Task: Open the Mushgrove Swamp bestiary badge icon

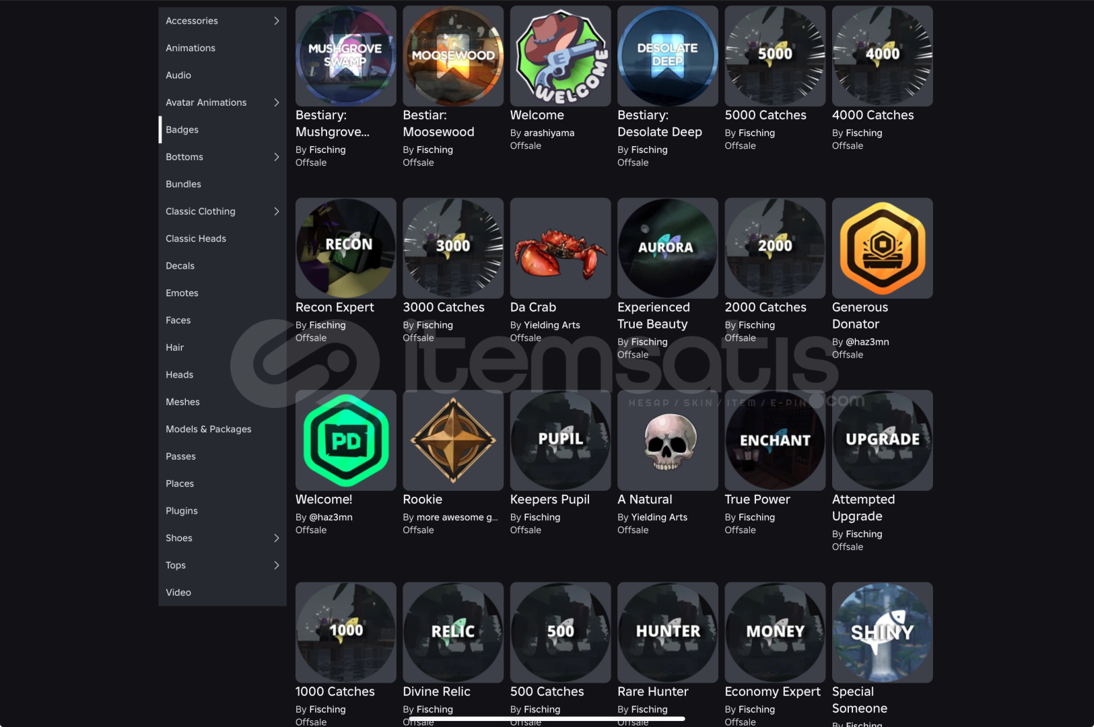Action: (x=346, y=56)
